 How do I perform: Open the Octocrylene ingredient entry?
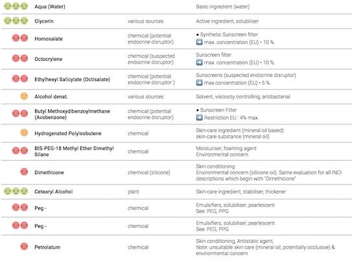[48, 59]
